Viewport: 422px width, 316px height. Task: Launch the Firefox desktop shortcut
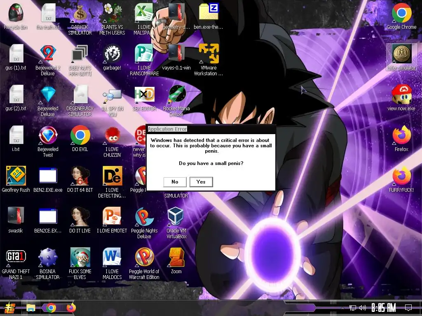[401, 138]
